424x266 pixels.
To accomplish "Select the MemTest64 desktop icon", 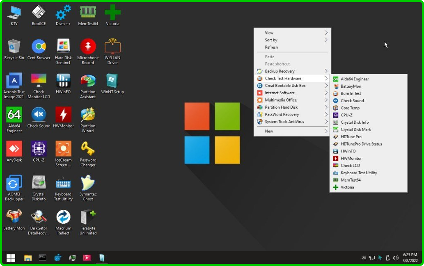I will (x=88, y=16).
